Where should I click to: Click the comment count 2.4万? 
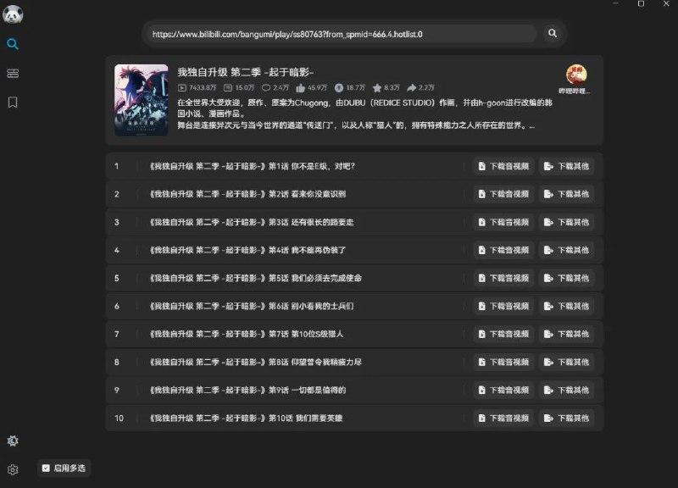275,88
